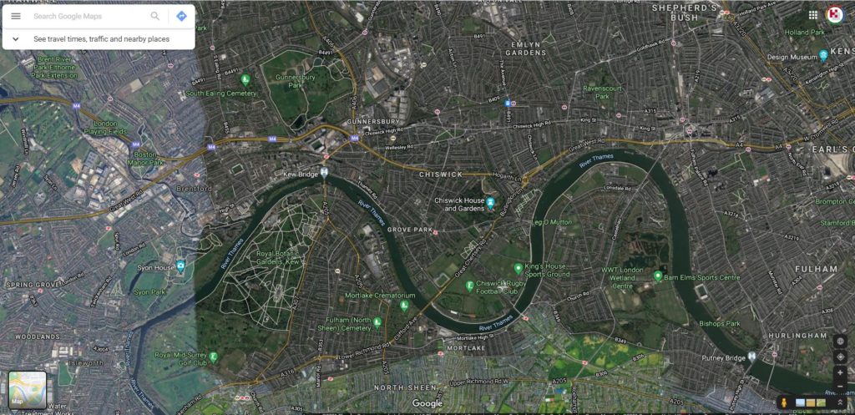Open the Google Maps hamburger menu
This screenshot has height=415, width=855.
pos(16,16)
